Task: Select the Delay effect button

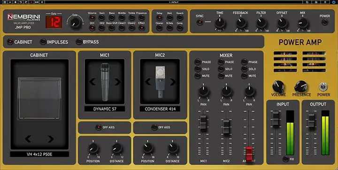Action: point(160,17)
